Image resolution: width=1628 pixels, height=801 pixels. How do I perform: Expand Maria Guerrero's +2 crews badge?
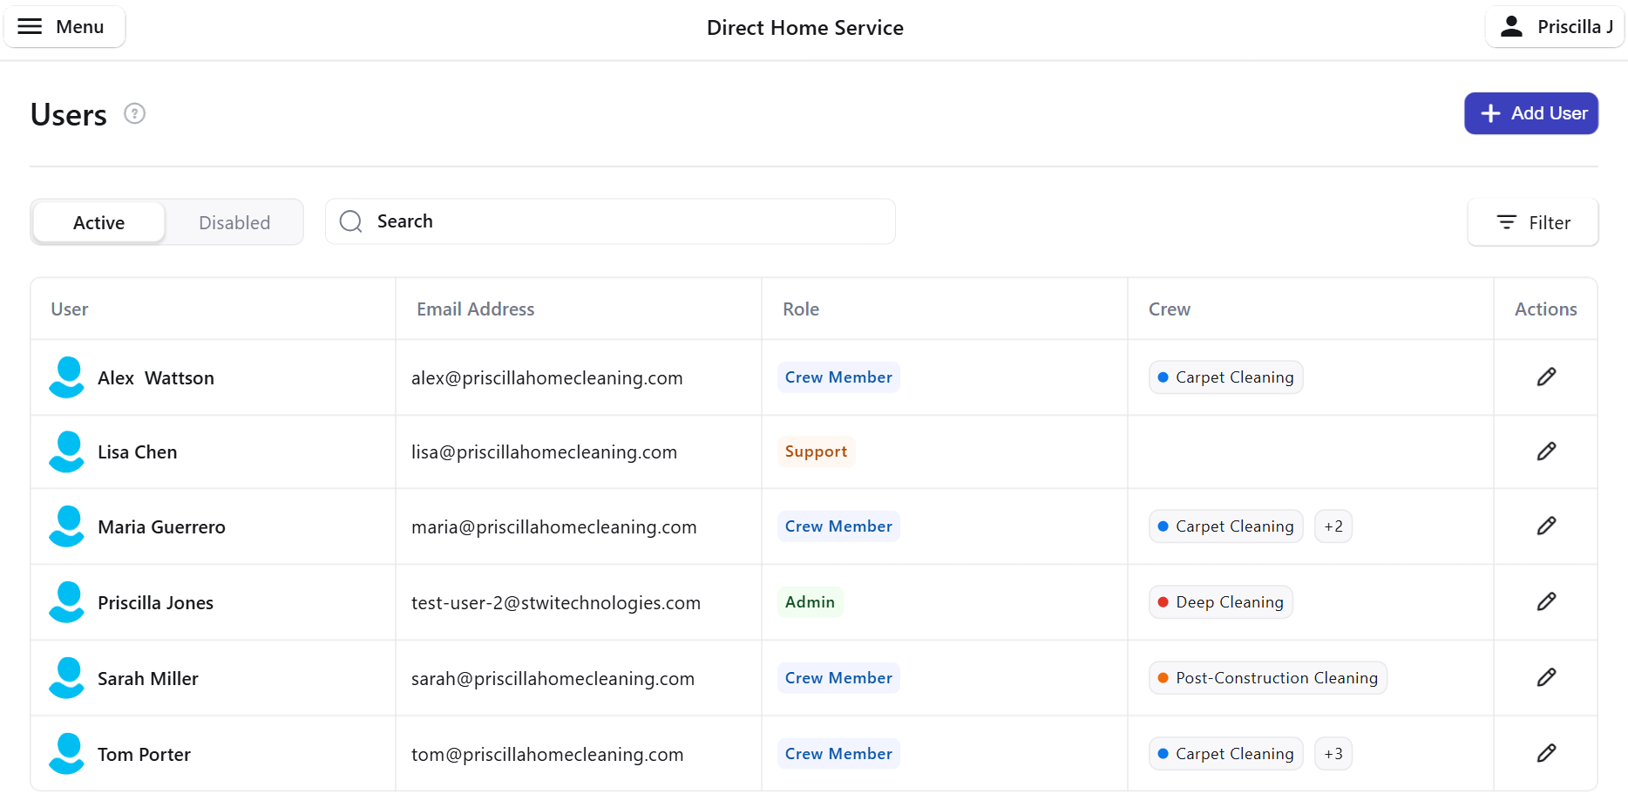click(x=1333, y=526)
